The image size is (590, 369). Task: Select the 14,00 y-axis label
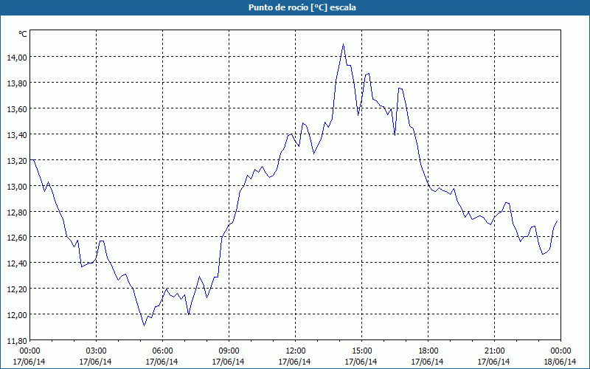(17, 58)
